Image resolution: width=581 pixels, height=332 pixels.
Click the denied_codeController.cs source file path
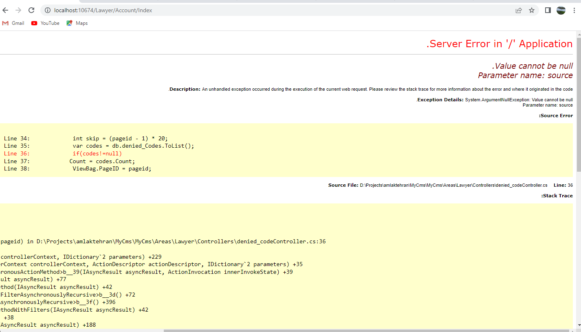pyautogui.click(x=453, y=185)
